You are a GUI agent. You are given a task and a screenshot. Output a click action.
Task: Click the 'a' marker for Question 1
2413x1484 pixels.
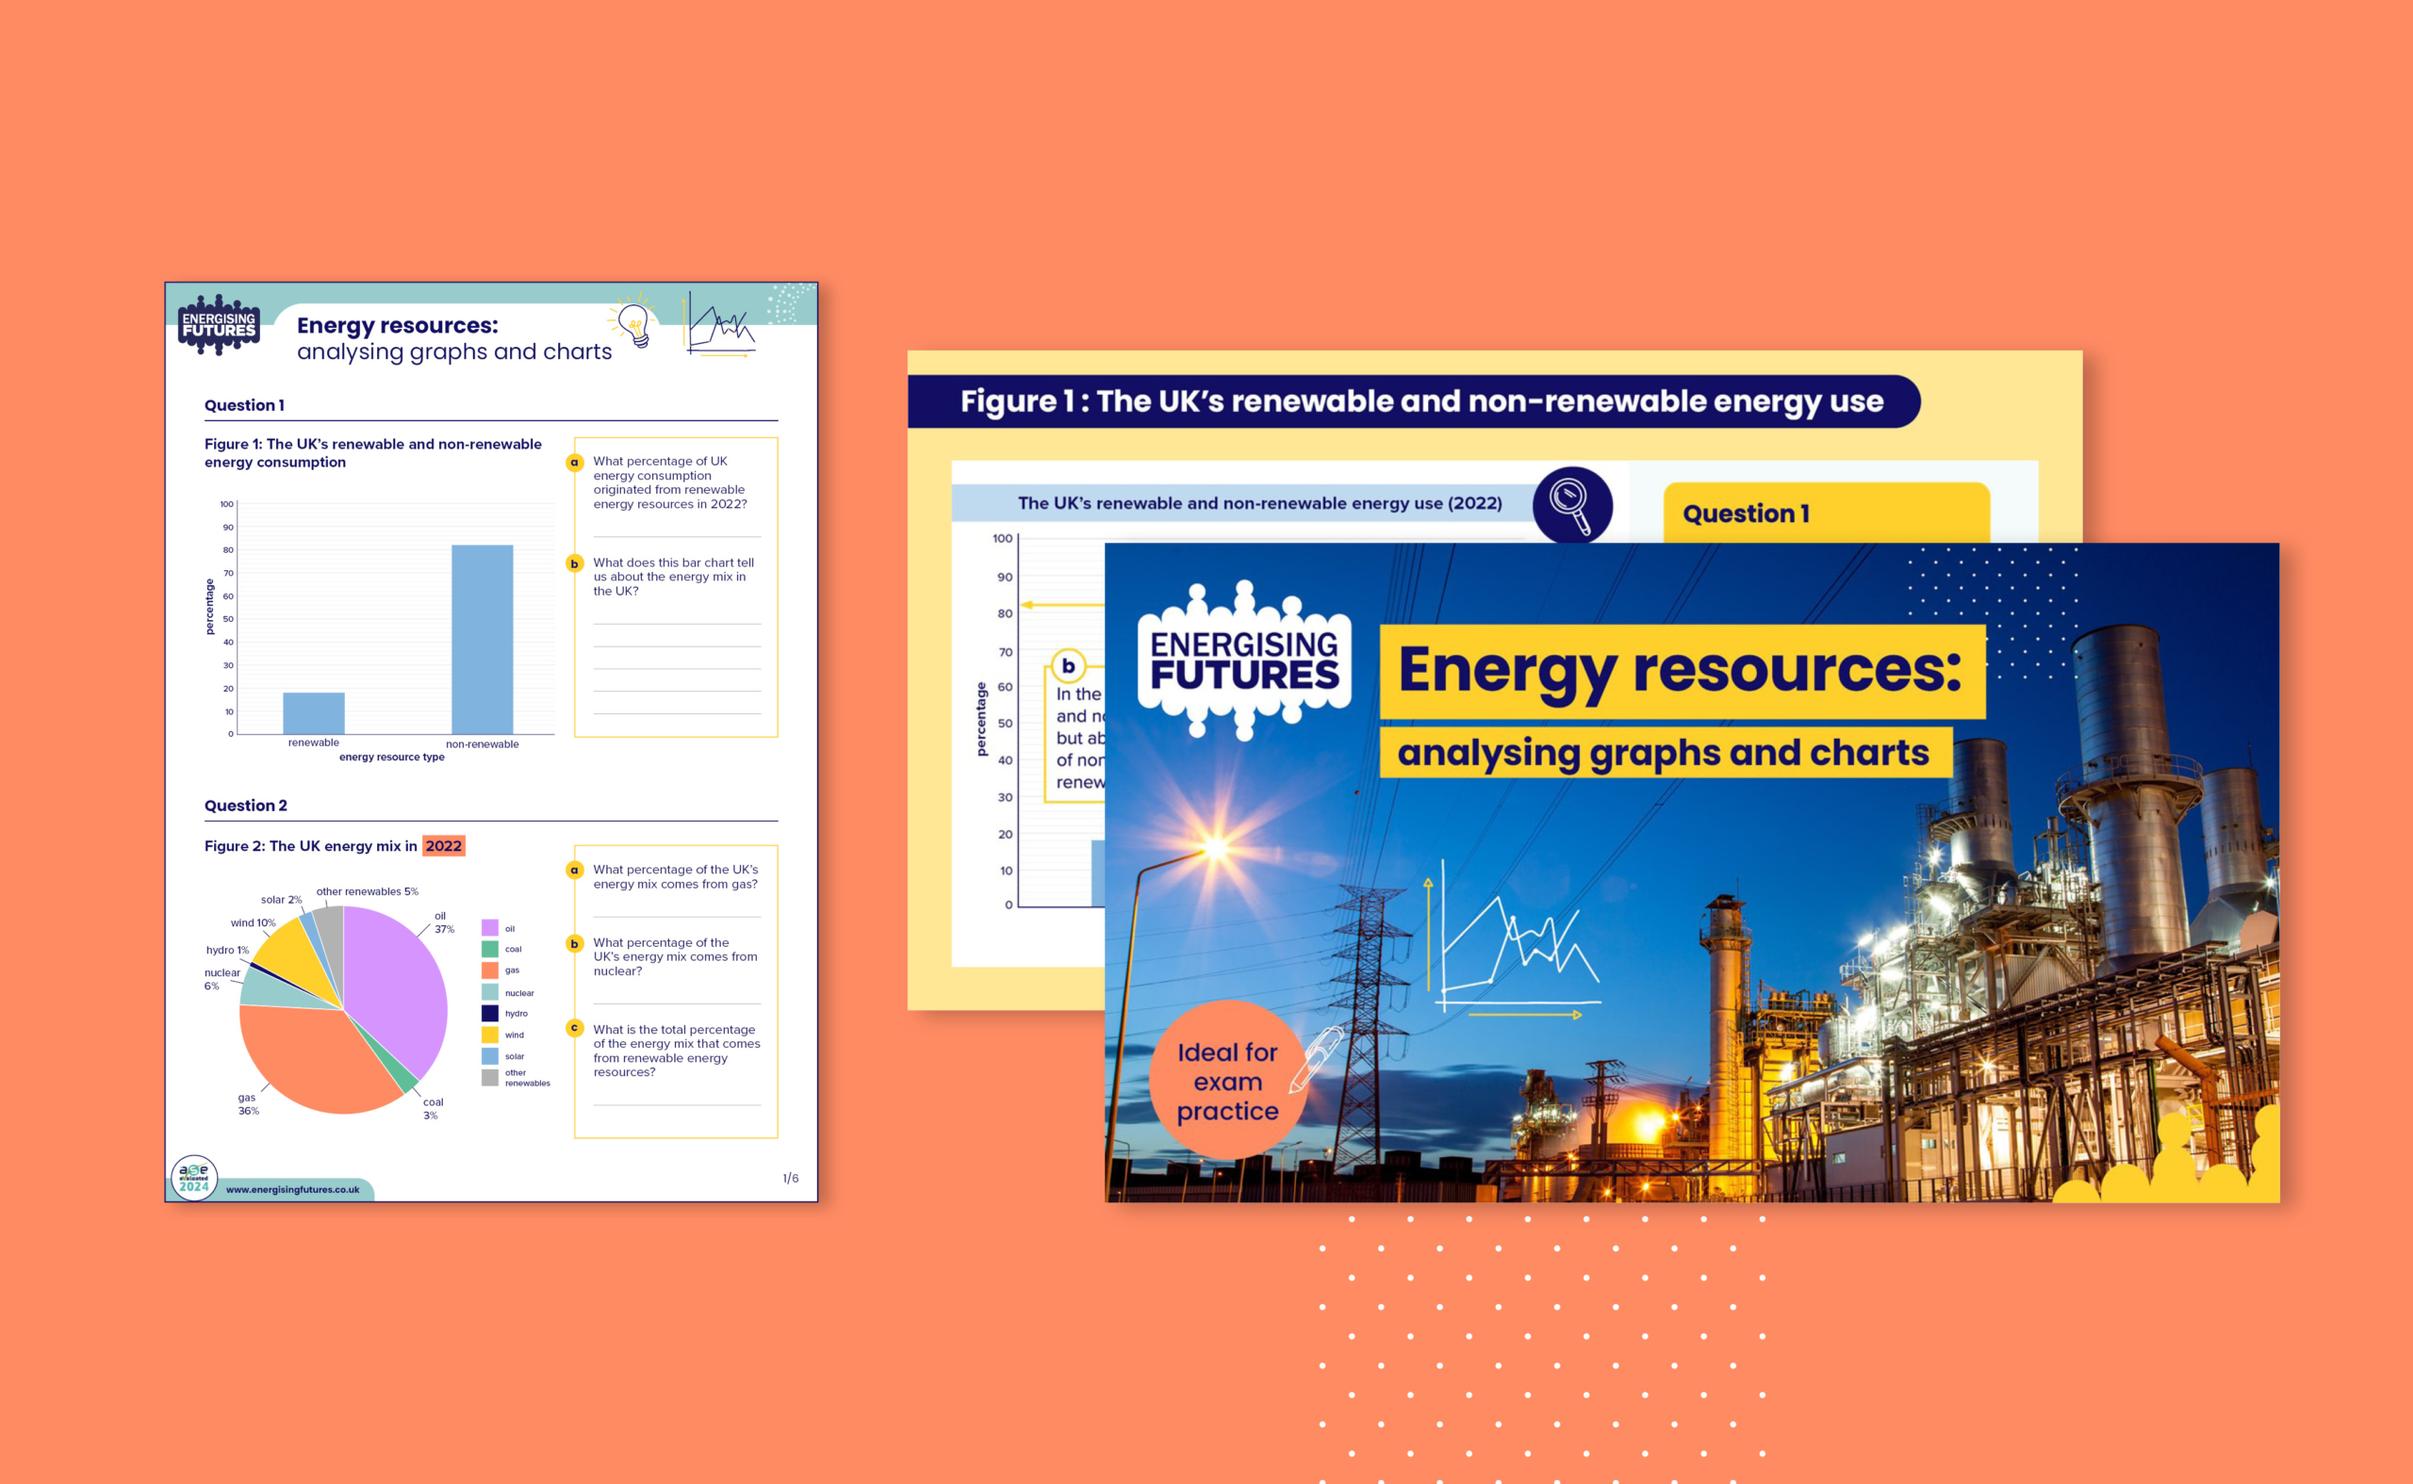pyautogui.click(x=575, y=463)
